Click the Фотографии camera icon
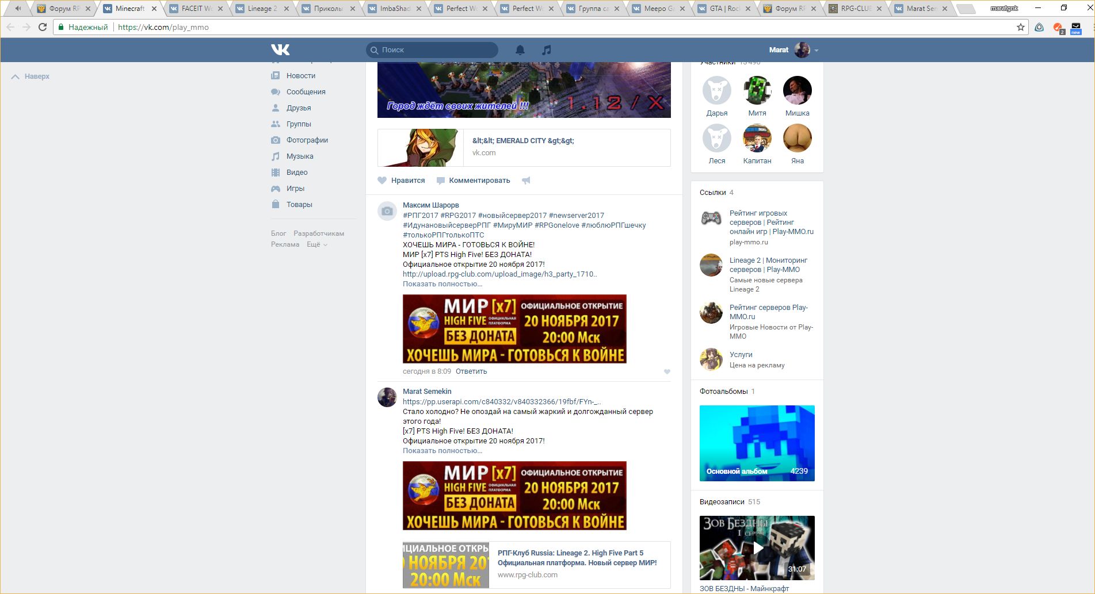This screenshot has width=1095, height=594. tap(276, 140)
